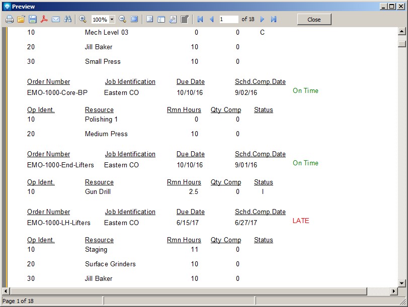The height and width of the screenshot is (307, 408).
Task: Click the vertical scrollbar up arrow
Action: click(x=402, y=32)
